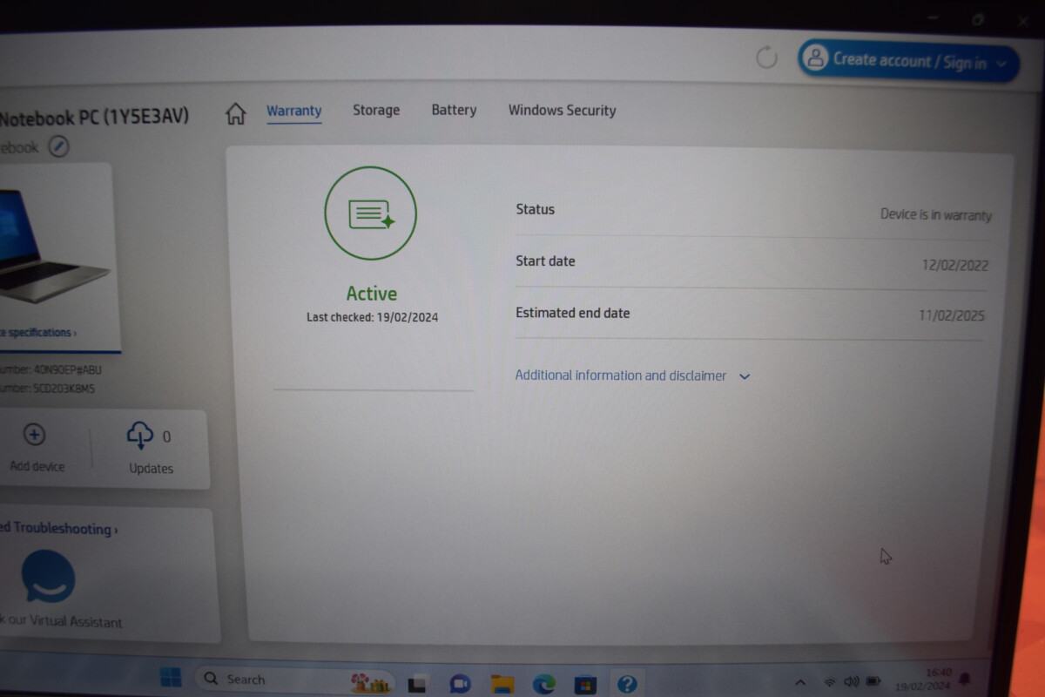Viewport: 1045px width, 697px height.
Task: Launch Microsoft Edge from the taskbar
Action: point(544,684)
